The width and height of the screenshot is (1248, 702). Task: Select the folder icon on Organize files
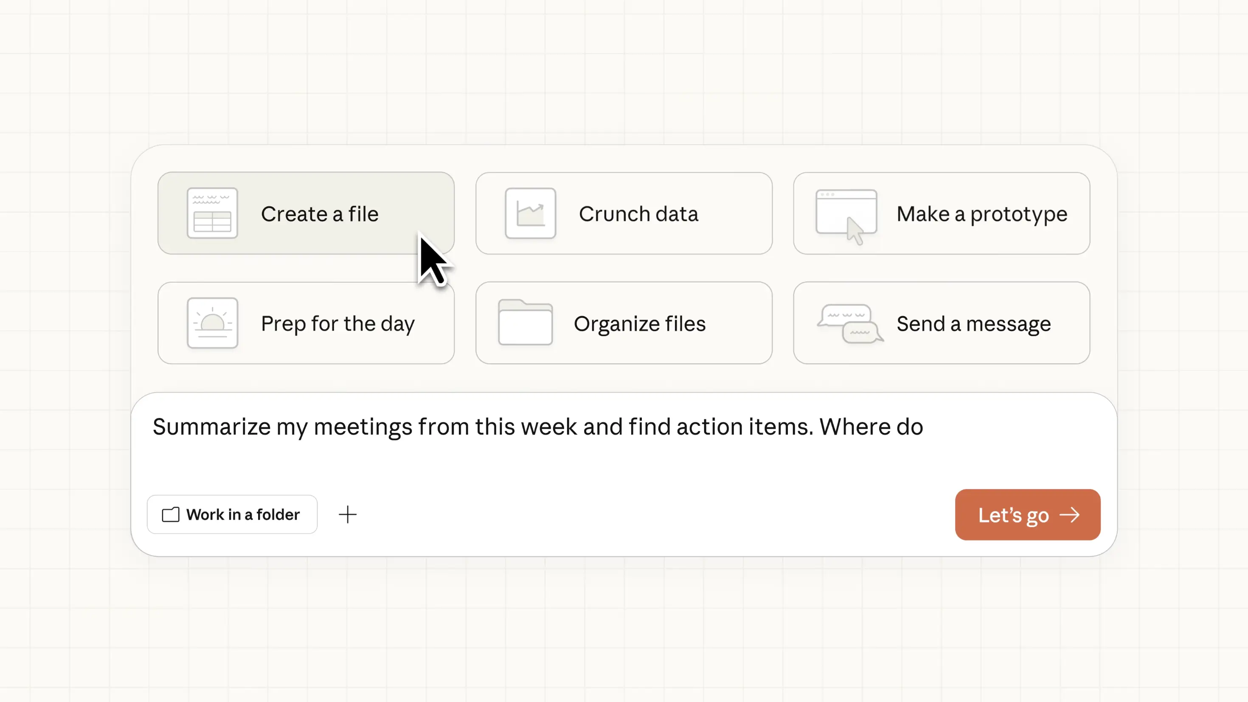[524, 323]
